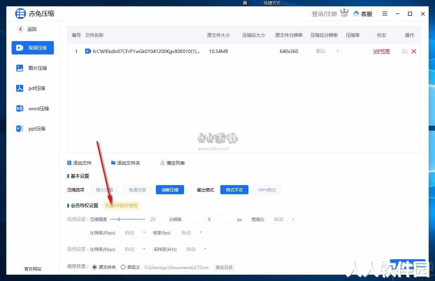Open the VIP crown icon

pos(344,13)
